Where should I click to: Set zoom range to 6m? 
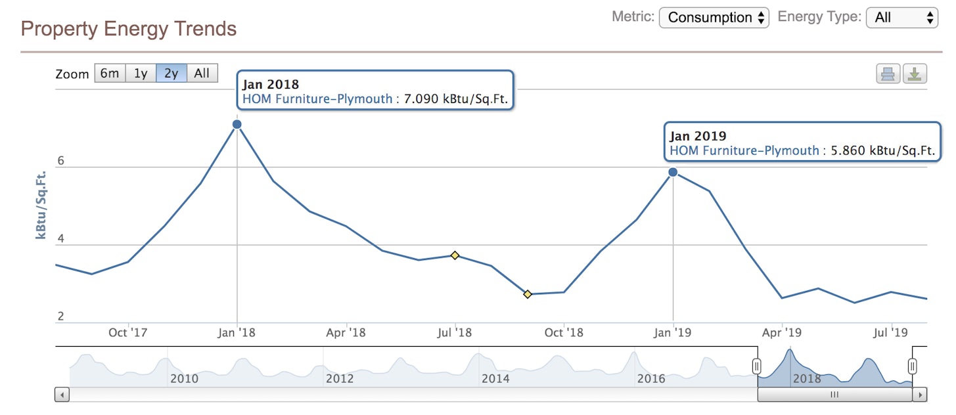pyautogui.click(x=109, y=74)
